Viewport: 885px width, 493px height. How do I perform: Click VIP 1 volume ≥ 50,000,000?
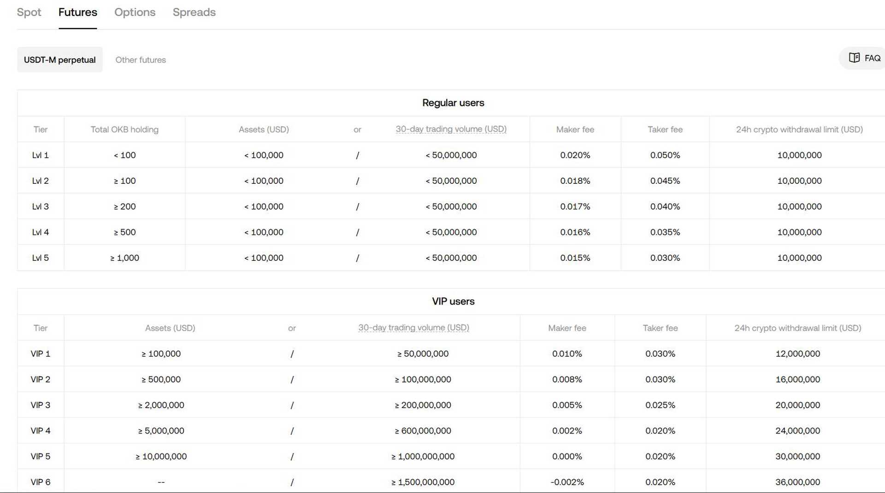[423, 354]
